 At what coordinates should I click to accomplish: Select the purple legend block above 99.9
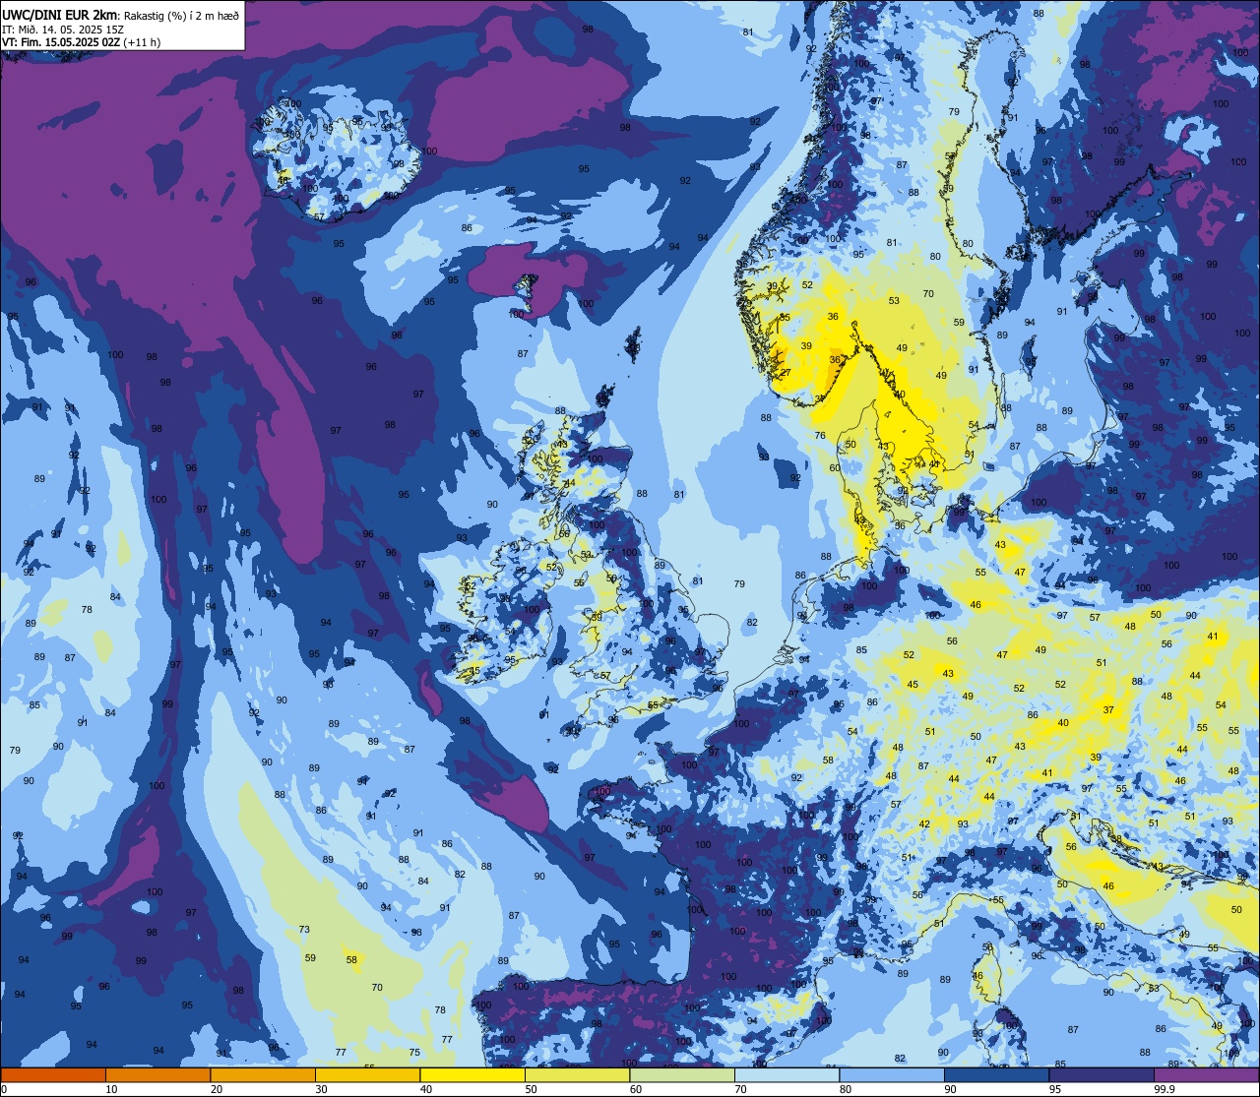pyautogui.click(x=1206, y=1074)
